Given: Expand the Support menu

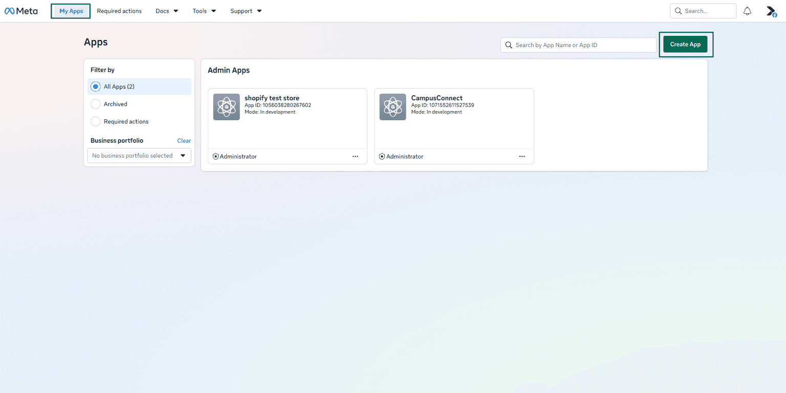Looking at the screenshot, I should click(x=246, y=11).
